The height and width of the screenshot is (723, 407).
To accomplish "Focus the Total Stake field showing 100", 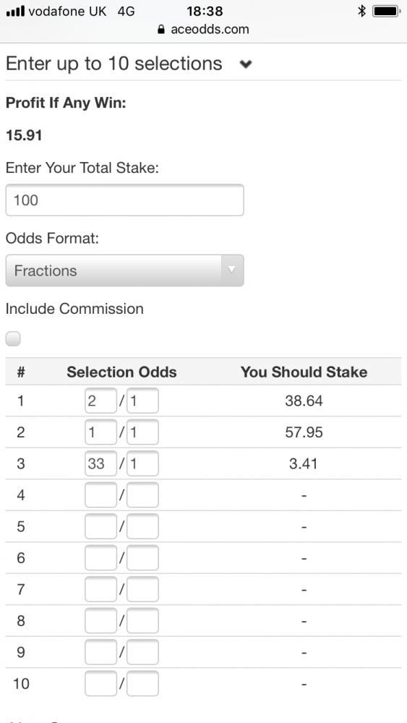I will [124, 200].
